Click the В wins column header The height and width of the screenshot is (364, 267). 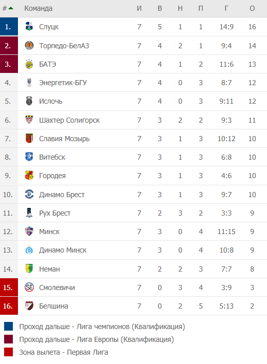point(160,8)
